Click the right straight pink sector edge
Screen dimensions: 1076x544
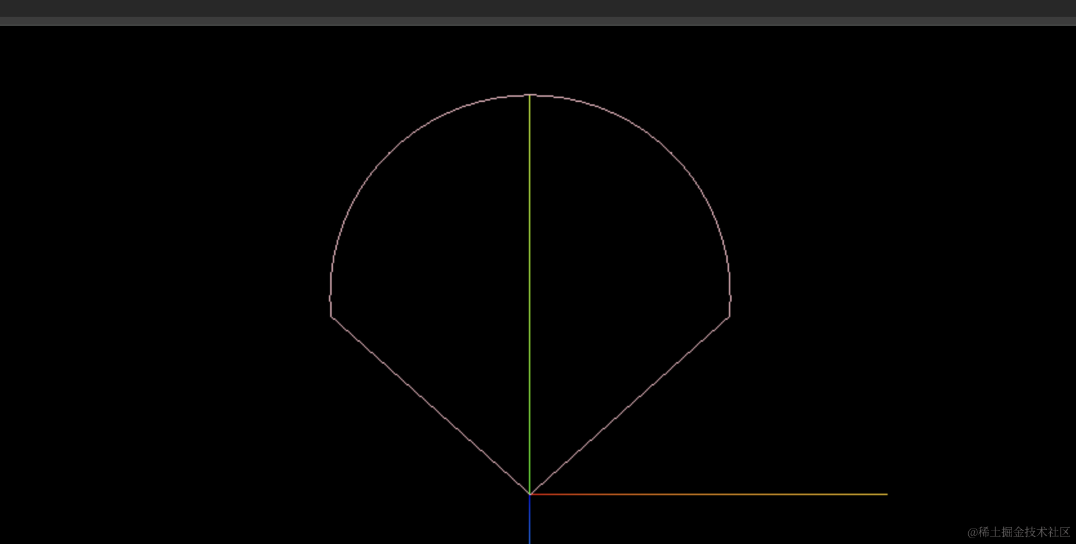630,405
